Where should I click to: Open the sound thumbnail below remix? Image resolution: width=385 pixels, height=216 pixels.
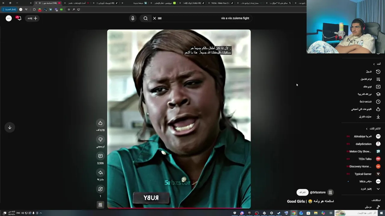(x=100, y=205)
